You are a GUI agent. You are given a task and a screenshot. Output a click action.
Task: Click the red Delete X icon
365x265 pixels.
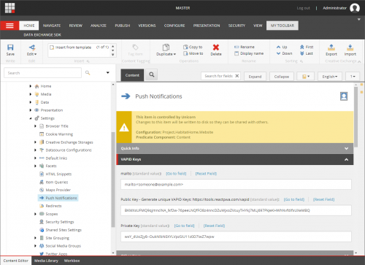pos(216,47)
